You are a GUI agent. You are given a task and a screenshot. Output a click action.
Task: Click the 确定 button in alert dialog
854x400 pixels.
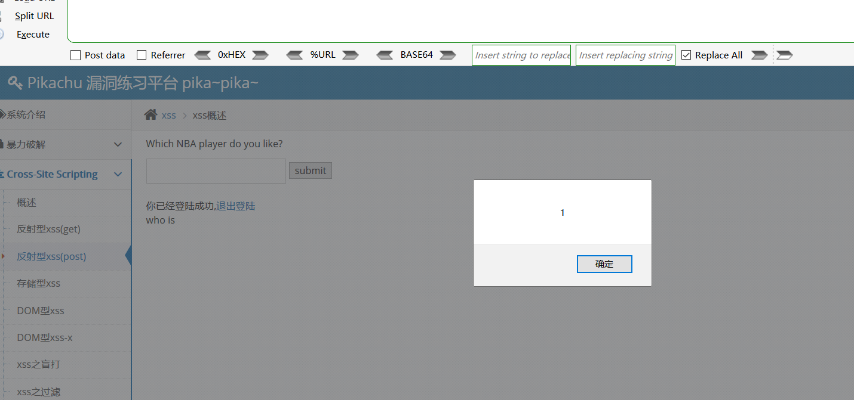coord(604,264)
